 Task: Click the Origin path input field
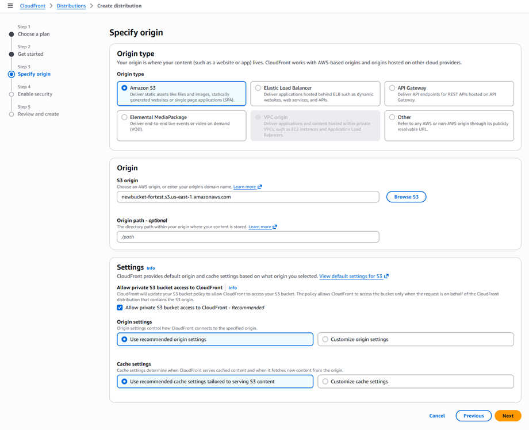(248, 237)
